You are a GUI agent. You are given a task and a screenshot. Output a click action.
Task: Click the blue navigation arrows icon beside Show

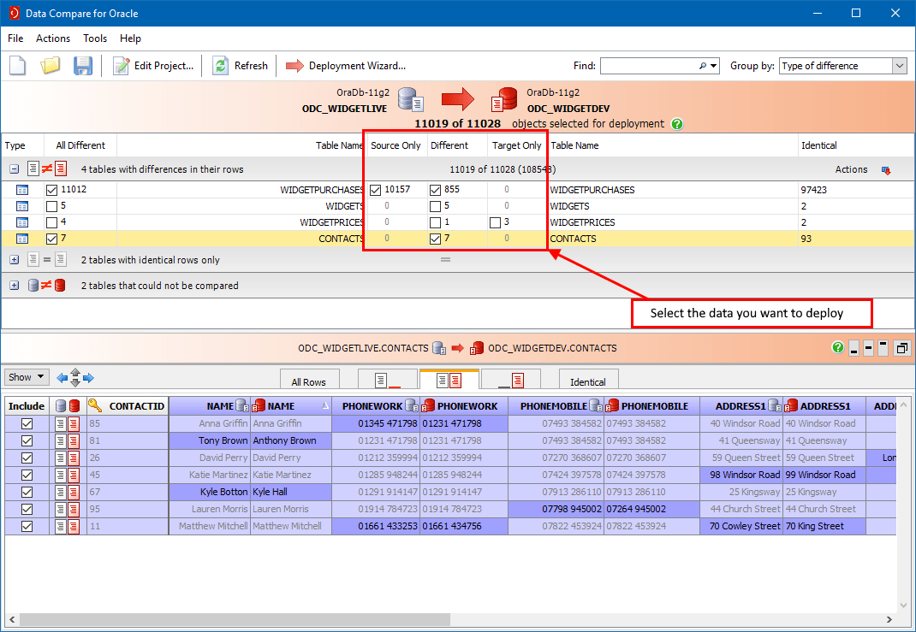point(75,377)
